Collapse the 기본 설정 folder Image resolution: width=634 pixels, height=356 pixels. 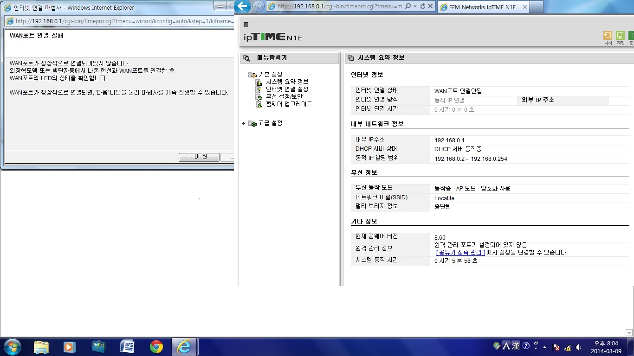pos(252,75)
